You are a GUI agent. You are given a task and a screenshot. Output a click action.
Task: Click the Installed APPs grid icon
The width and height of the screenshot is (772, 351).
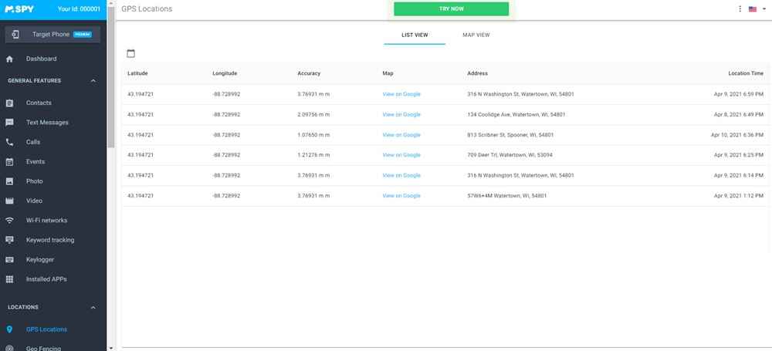(9, 279)
